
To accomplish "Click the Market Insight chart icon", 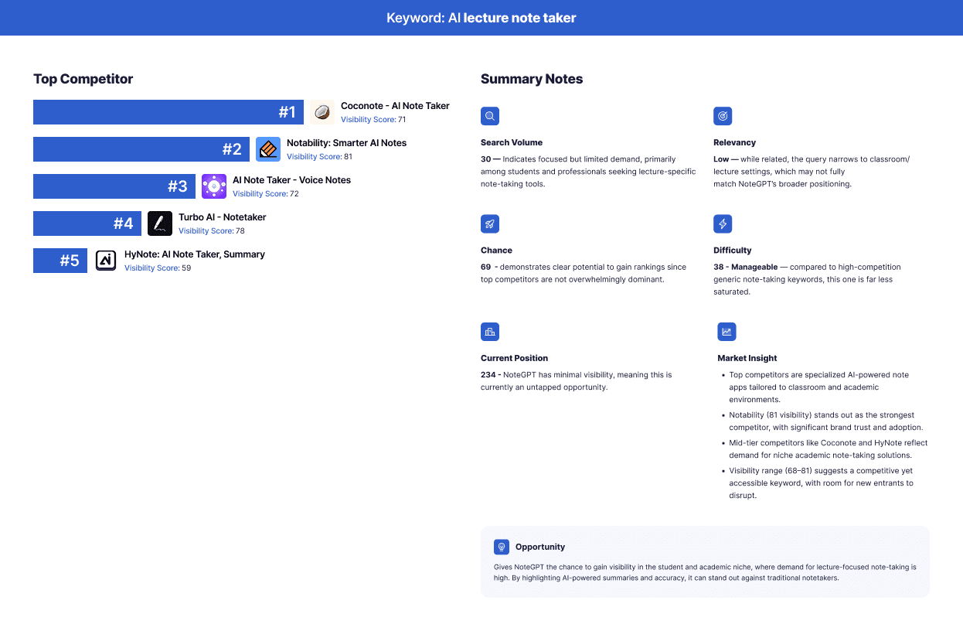I will pos(727,332).
